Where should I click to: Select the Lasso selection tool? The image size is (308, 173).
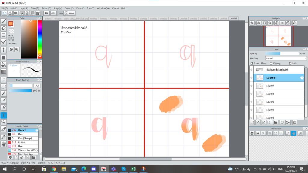click(4, 86)
